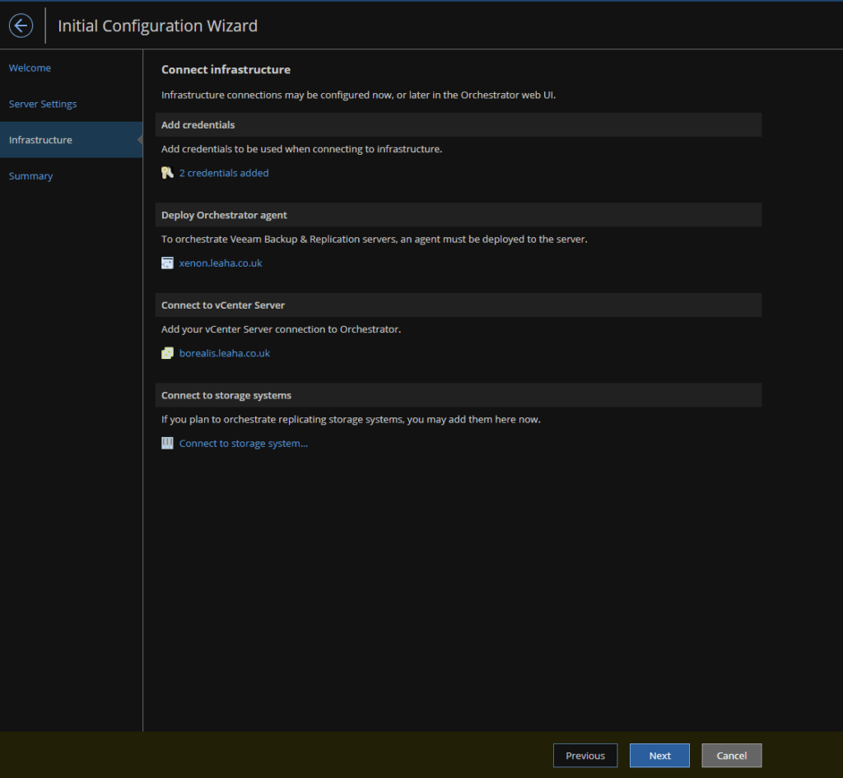Click text 'To orchestrate Veeam Backup & Replication servers'

279,240
